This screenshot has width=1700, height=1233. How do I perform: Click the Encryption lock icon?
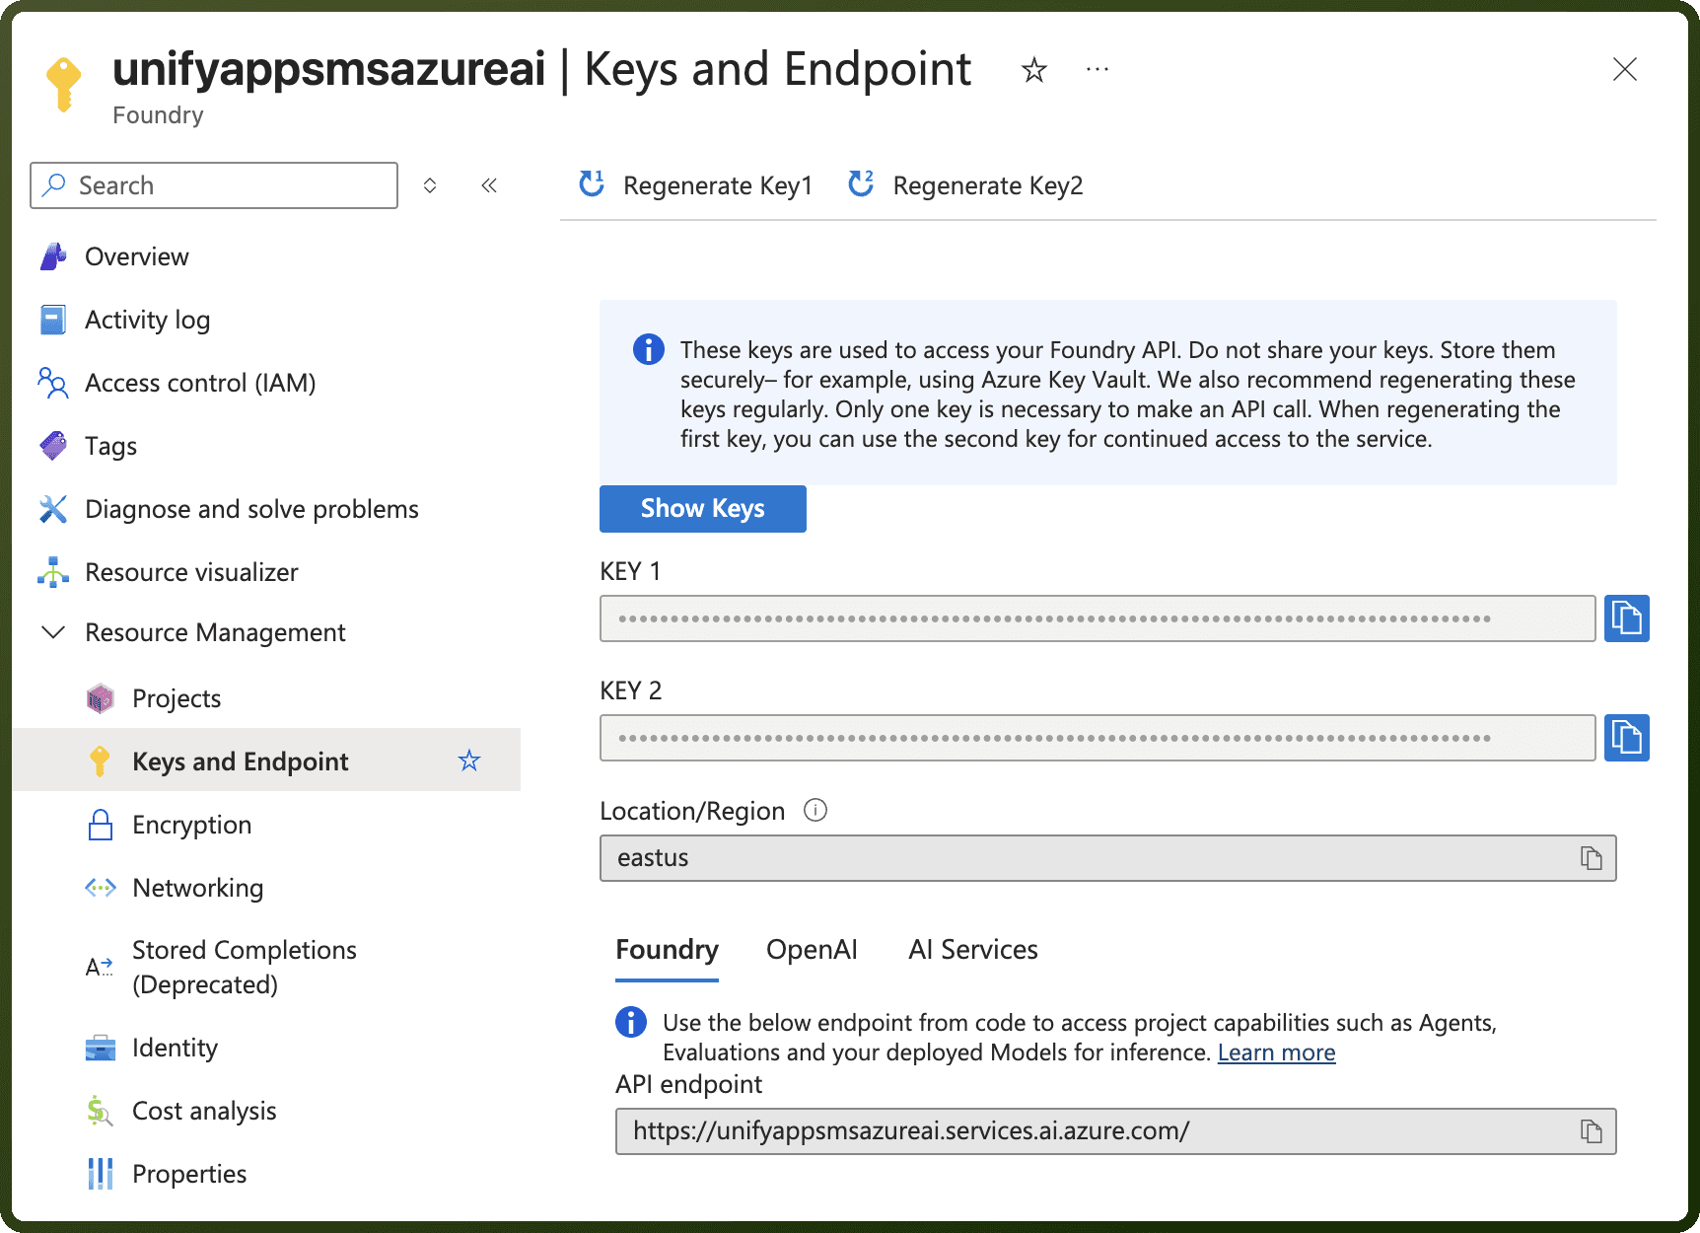(101, 825)
